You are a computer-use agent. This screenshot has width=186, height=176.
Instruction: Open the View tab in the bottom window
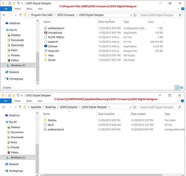click(40, 101)
